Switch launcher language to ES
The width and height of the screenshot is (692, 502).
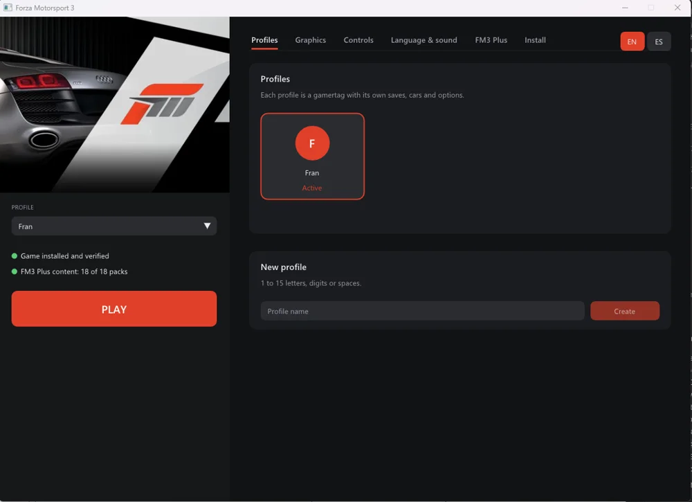coord(659,42)
